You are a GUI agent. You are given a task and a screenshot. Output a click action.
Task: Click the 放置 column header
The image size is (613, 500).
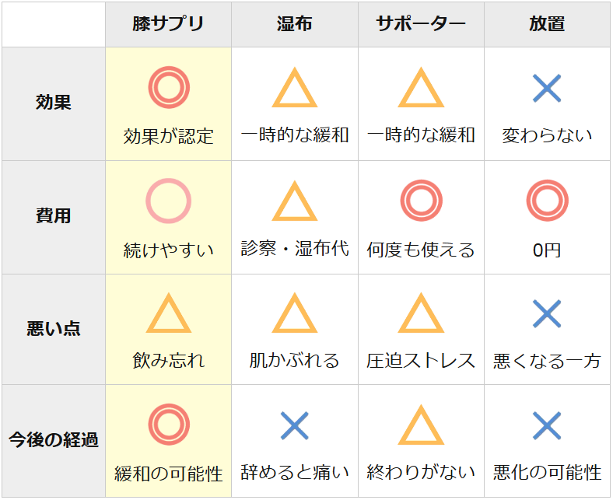[x=547, y=24]
